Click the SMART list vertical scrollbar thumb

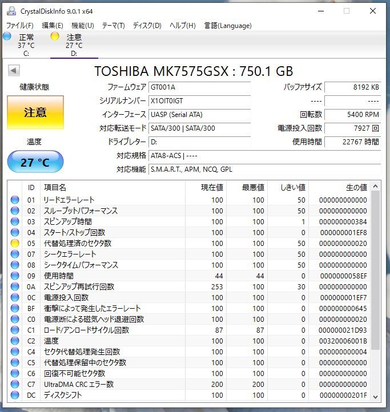tap(375, 270)
